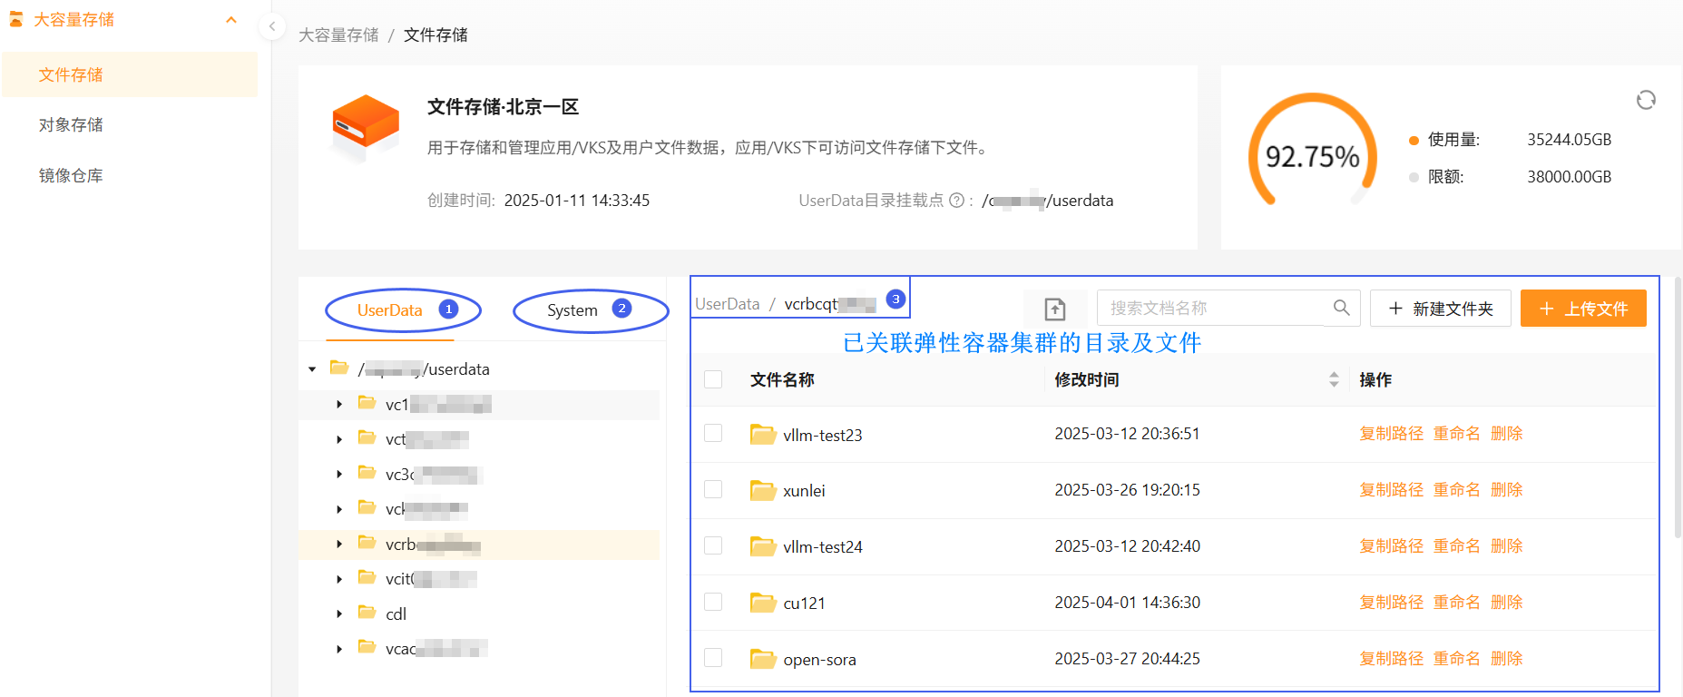Click the search magnifier icon
The image size is (1683, 697).
click(x=1341, y=308)
